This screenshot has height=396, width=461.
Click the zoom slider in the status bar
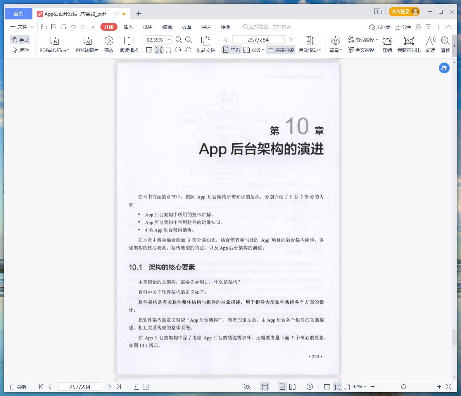click(x=403, y=387)
